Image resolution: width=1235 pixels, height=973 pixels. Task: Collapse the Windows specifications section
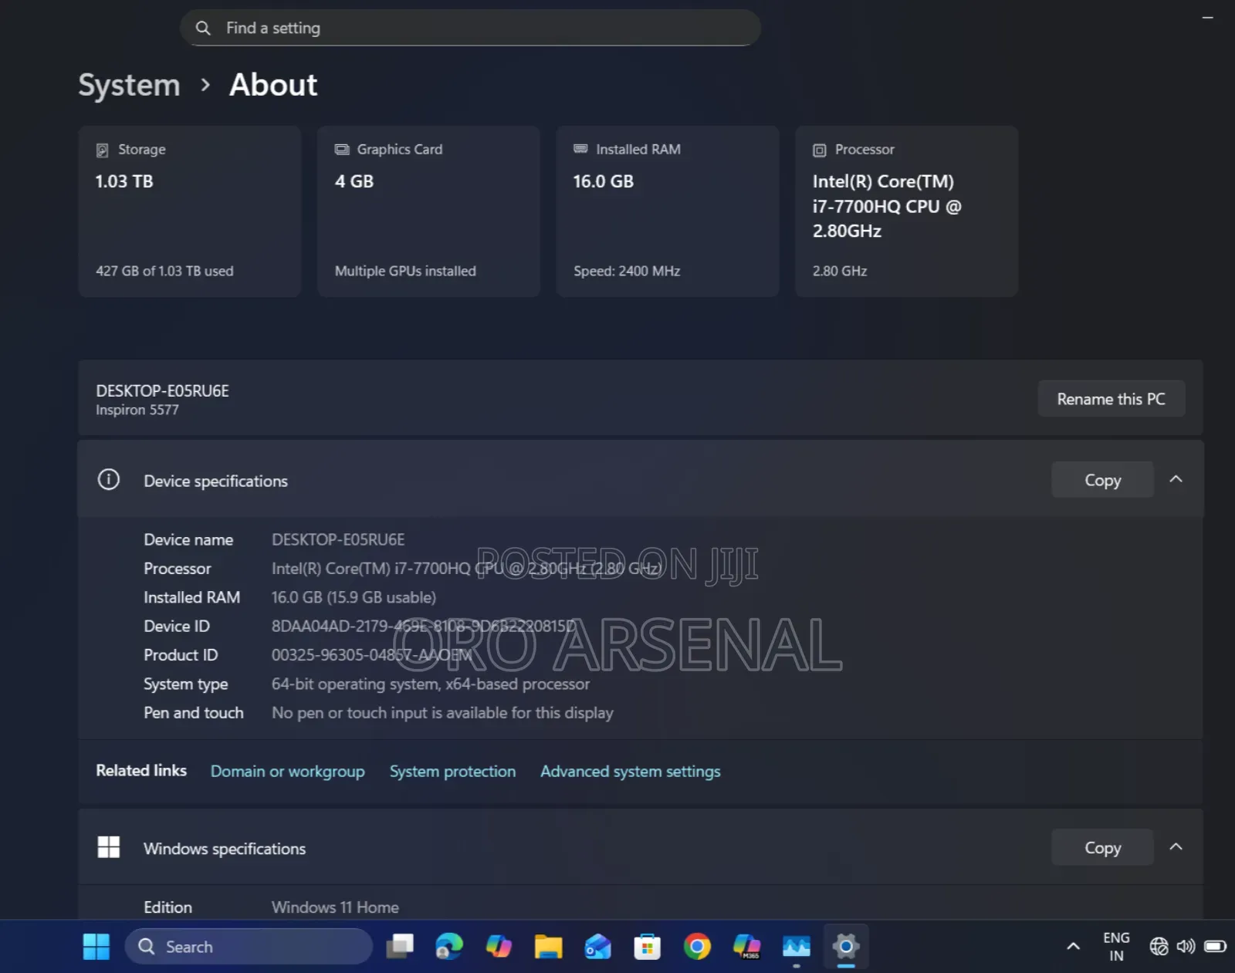(x=1176, y=846)
